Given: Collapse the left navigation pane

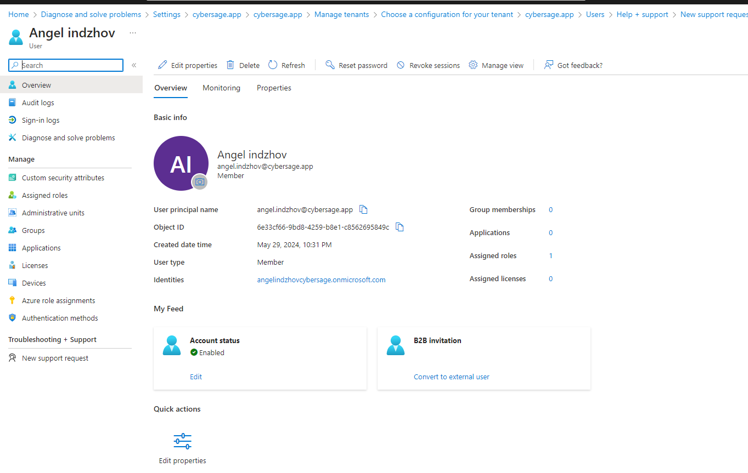Looking at the screenshot, I should click(x=134, y=64).
